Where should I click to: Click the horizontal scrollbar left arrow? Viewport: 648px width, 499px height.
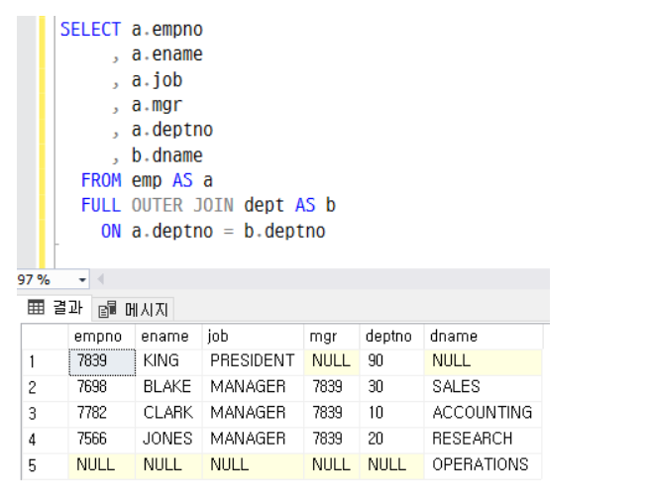(100, 279)
